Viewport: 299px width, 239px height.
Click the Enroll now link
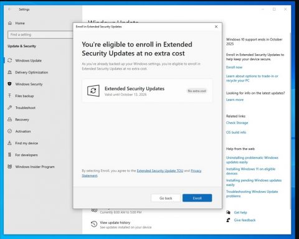pyautogui.click(x=234, y=67)
